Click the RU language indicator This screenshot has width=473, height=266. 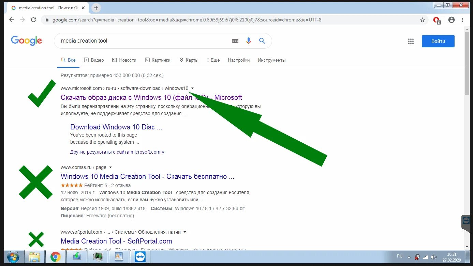pos(400,256)
